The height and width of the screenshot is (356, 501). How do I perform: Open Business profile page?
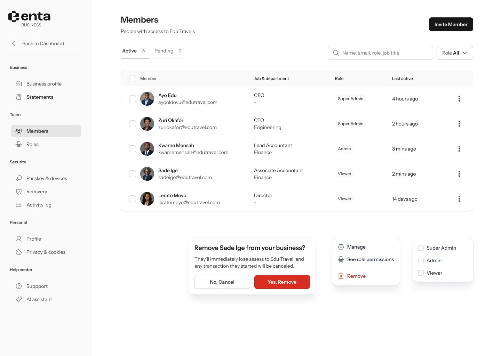(x=46, y=84)
